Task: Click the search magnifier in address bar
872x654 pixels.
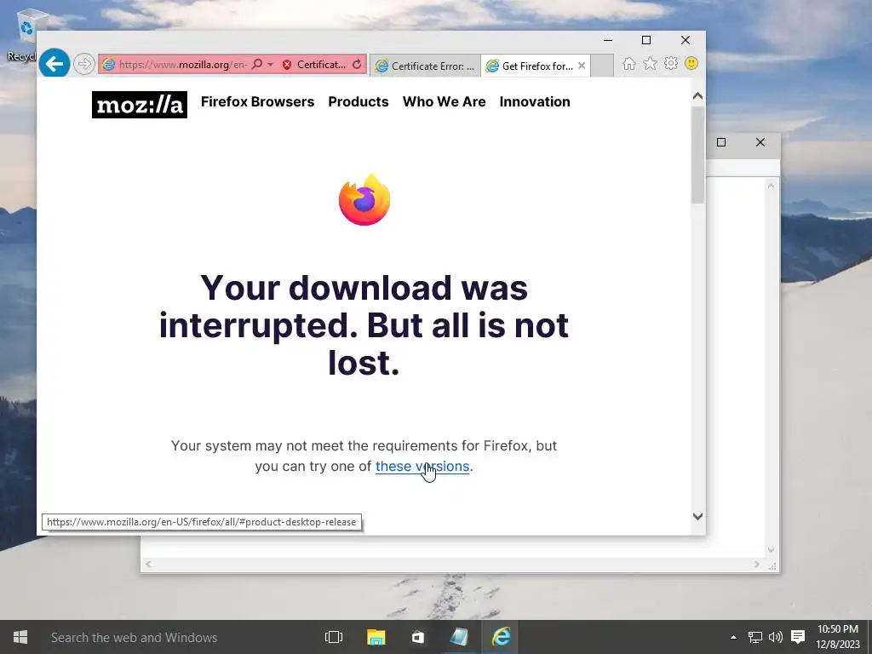Action: point(256,65)
